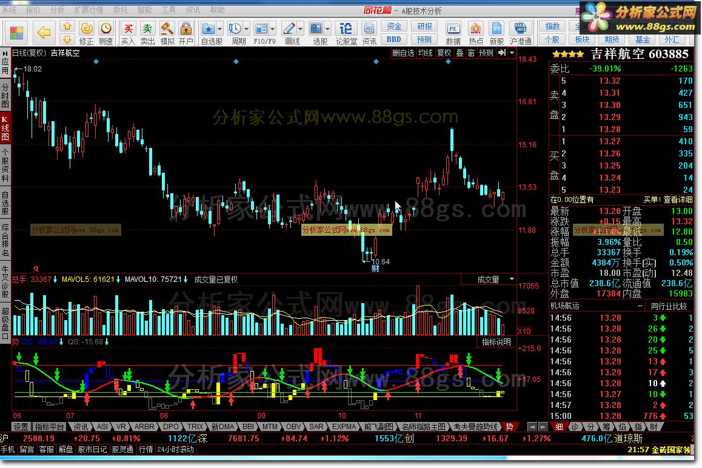This screenshot has height=468, width=702.
Task: Open the F10/F9 info icon
Action: click(261, 28)
